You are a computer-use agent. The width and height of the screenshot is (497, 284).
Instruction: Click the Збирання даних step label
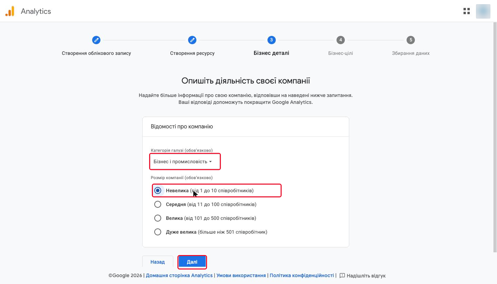411,53
